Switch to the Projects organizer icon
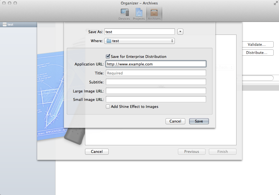This screenshot has height=195, width=279. click(139, 13)
